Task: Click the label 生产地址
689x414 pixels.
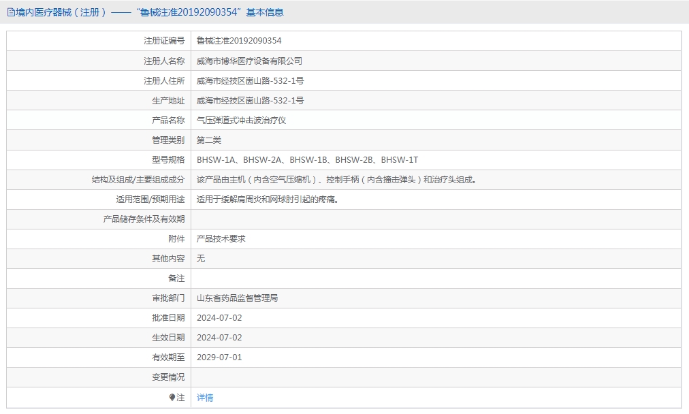Action: [168, 101]
